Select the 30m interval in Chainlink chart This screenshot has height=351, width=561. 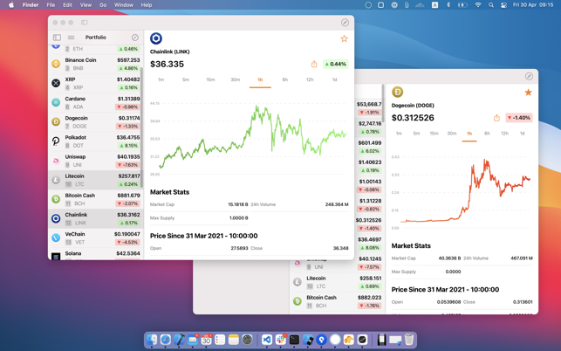click(235, 79)
